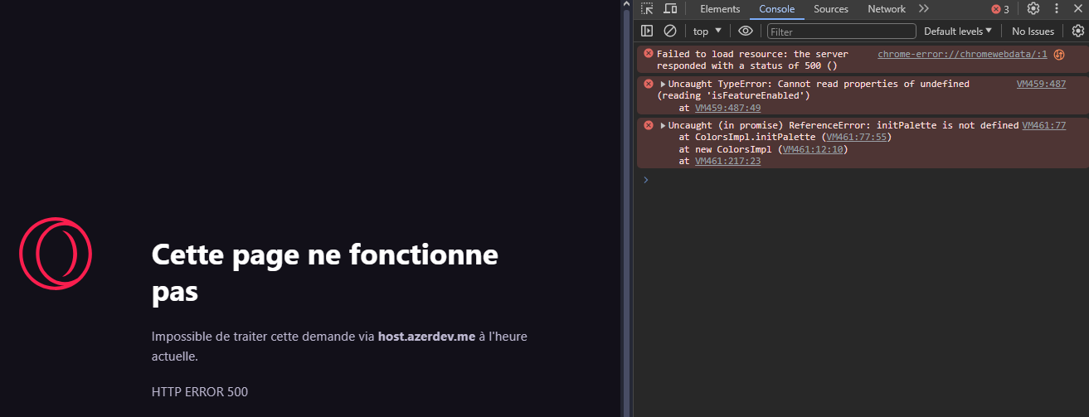Open the chrome-error://chromewebdata/:1 source link
This screenshot has height=417, width=1089.
click(962, 54)
